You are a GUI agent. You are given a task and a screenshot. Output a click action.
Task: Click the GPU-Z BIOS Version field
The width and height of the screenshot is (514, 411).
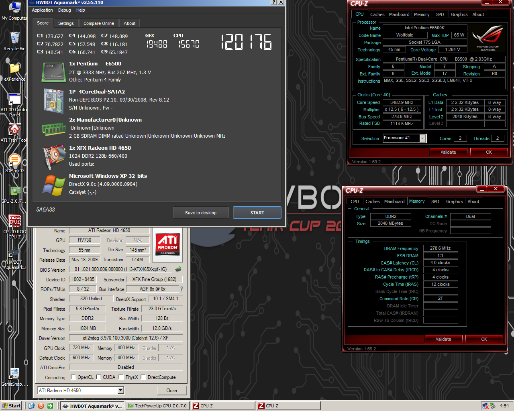(x=120, y=269)
